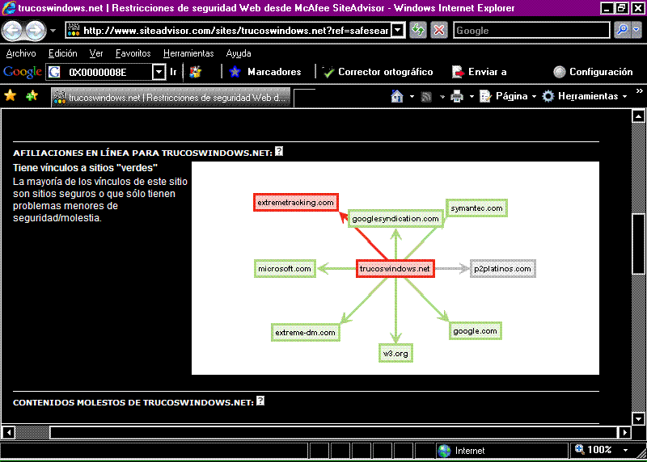
Task: Open the recent pages dropdown beside Forward
Action: pyautogui.click(x=53, y=31)
